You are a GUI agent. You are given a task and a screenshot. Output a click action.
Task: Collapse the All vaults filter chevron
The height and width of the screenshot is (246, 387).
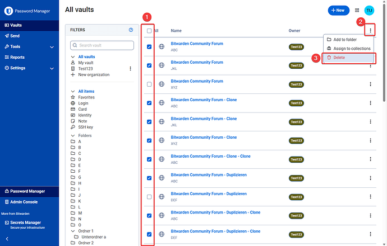coord(73,56)
